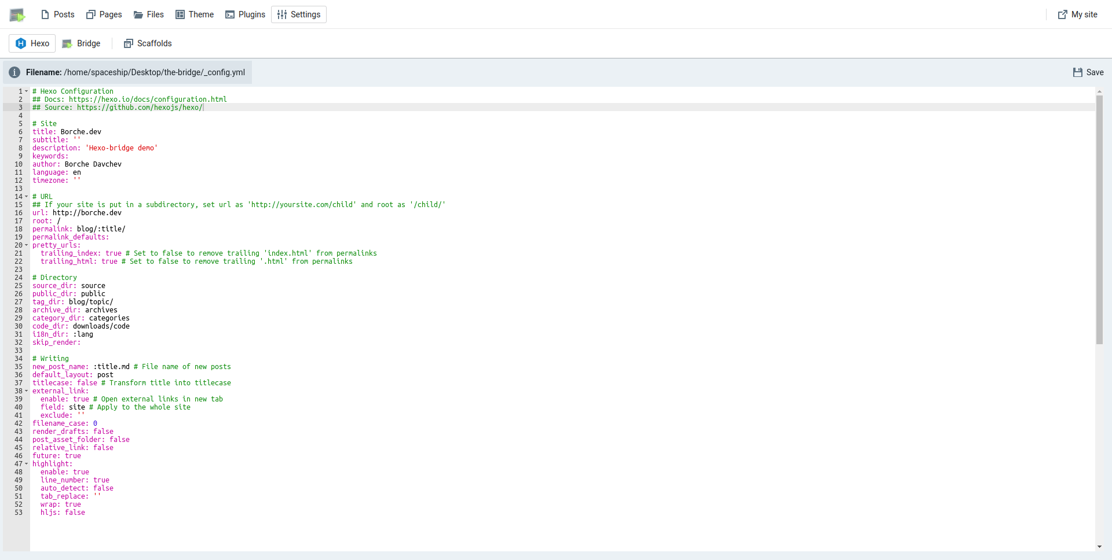Click the My site external link icon

pos(1062,14)
